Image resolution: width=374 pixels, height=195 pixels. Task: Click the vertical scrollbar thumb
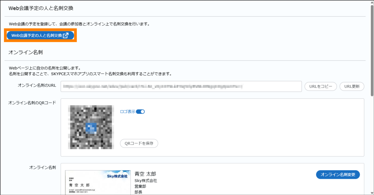tap(372, 51)
